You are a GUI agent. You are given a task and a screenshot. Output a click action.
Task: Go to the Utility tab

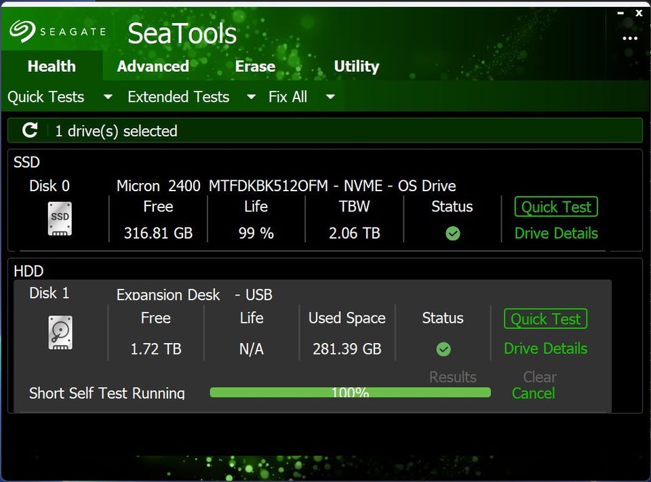tap(356, 66)
